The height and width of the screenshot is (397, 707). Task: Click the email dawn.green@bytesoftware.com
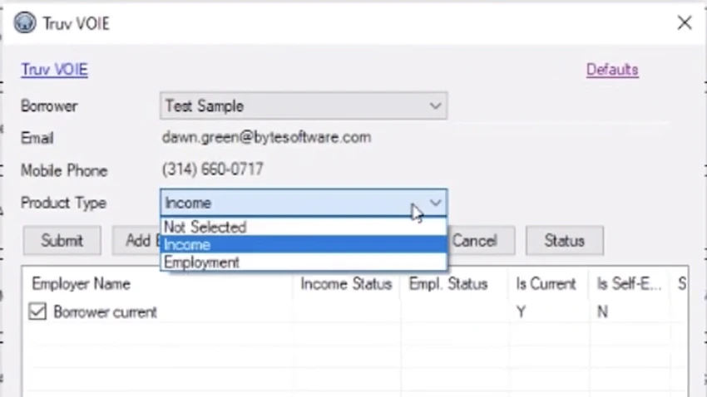266,137
